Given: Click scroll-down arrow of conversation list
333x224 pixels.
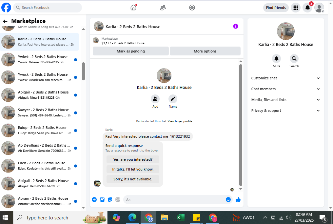Looking at the screenshot, I should 83,208.
